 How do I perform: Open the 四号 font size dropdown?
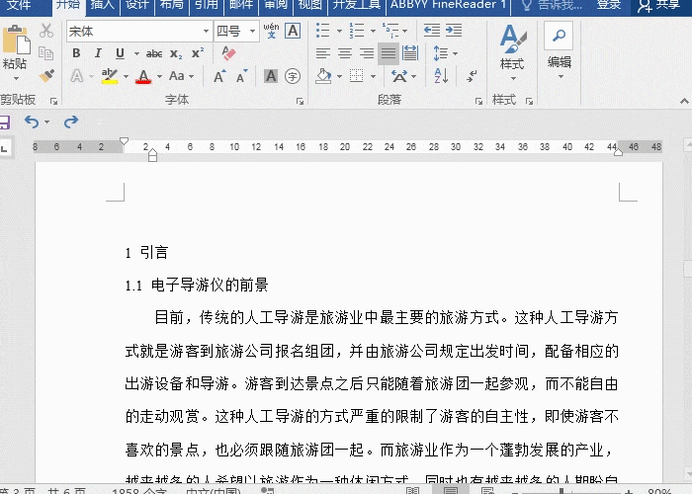pos(253,32)
